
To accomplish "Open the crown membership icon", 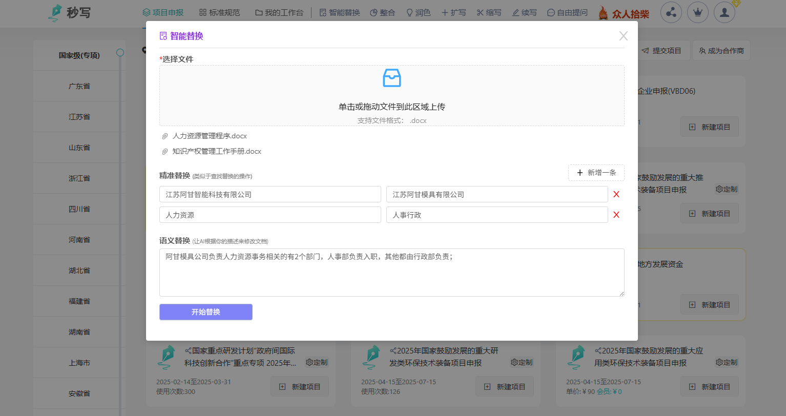I will coord(698,12).
